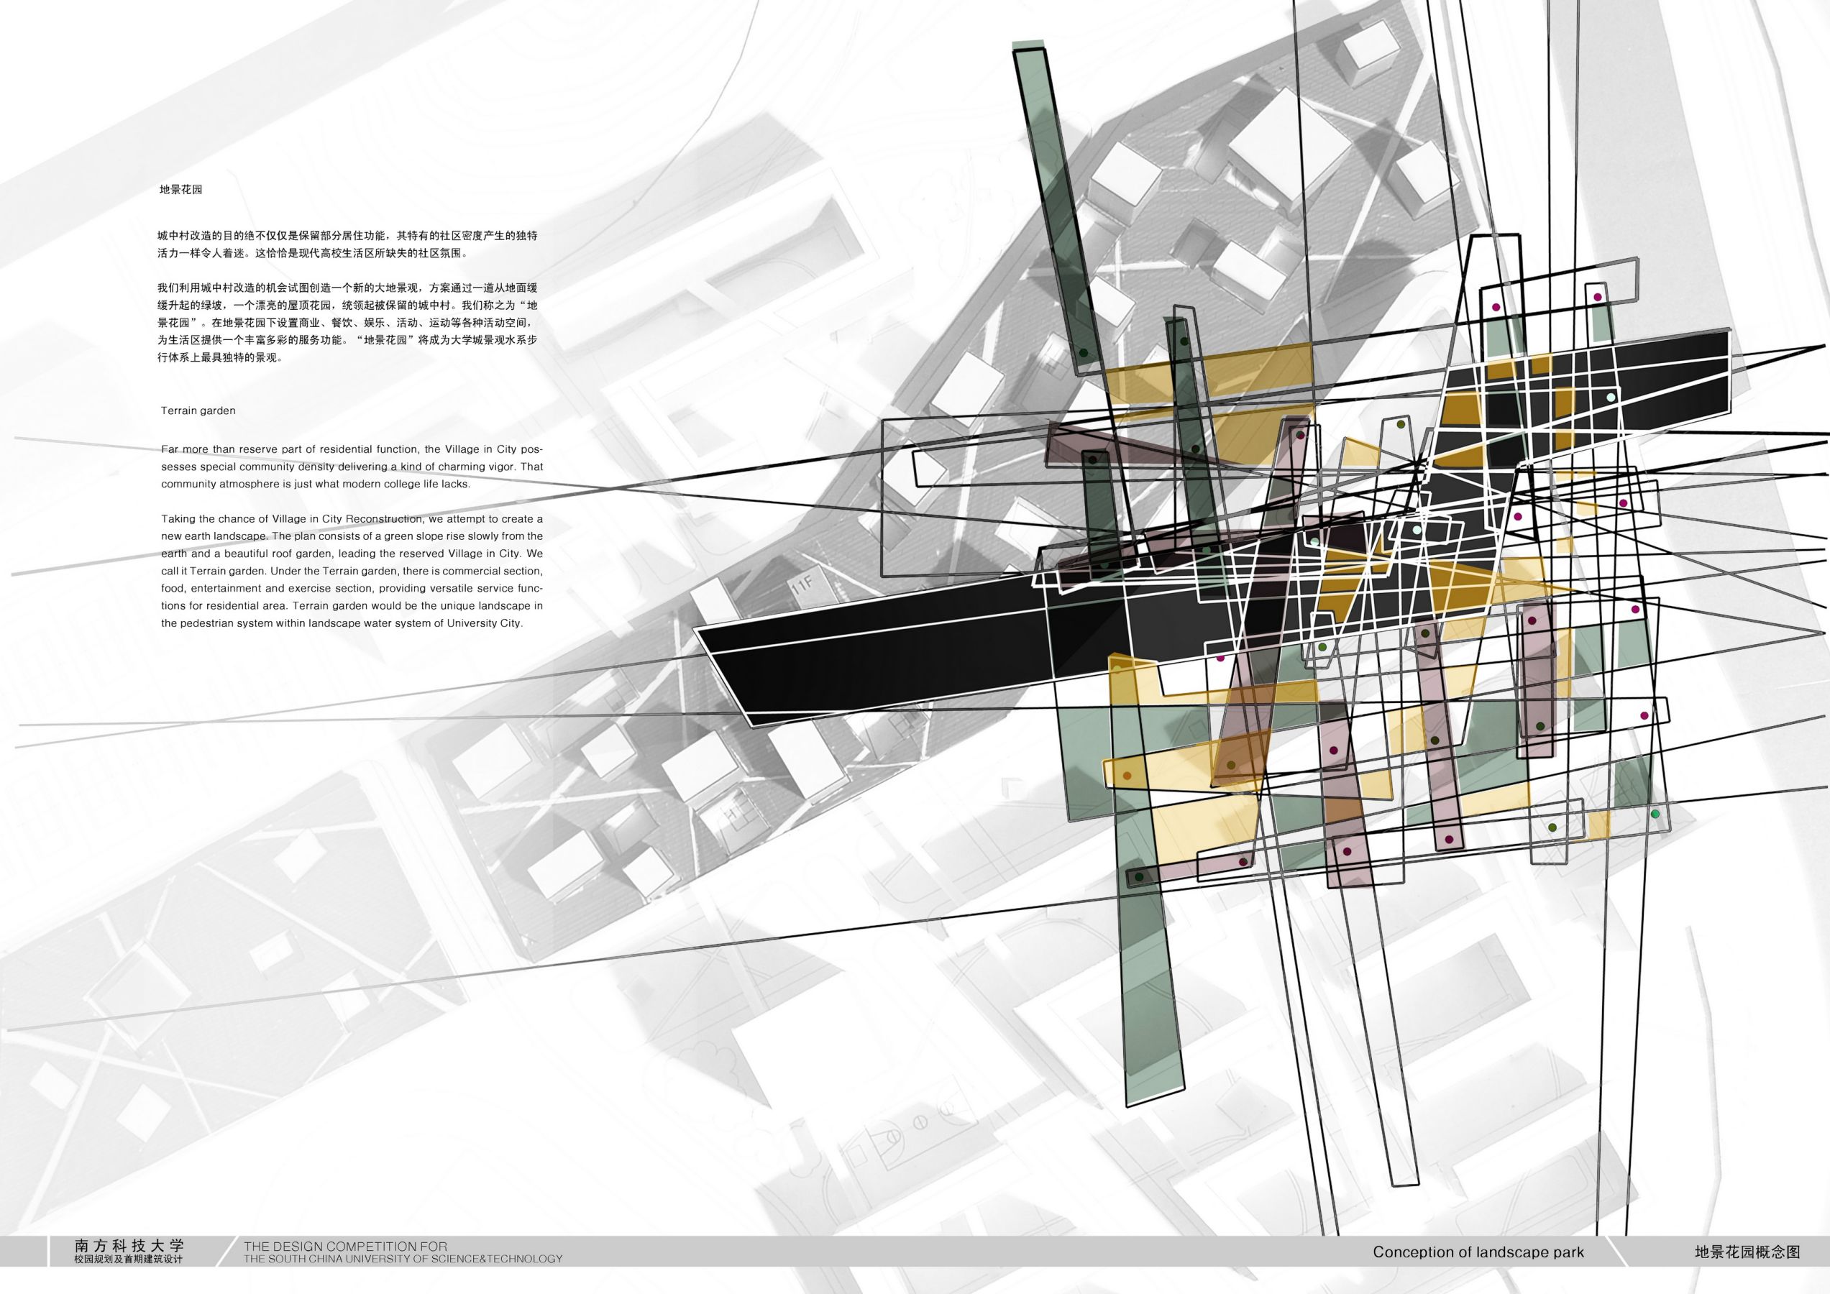Click the paragraph line starting 'Far more than reserve'
The height and width of the screenshot is (1294, 1830).
(352, 449)
